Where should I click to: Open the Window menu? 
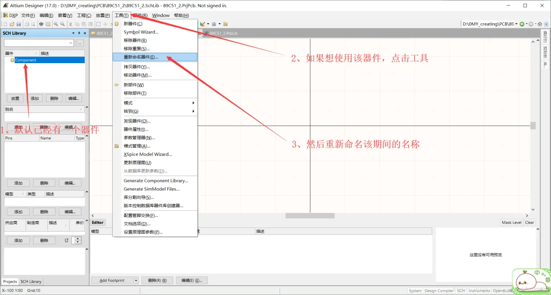coord(161,15)
